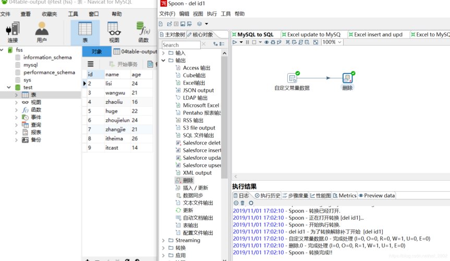Click the debug bug icon in canvas toolbar
The height and width of the screenshot is (261, 450).
pos(273,42)
